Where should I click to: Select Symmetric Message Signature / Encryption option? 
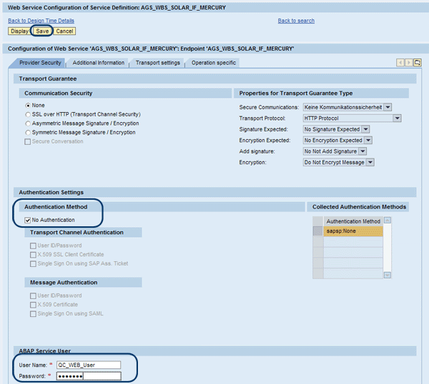click(28, 133)
